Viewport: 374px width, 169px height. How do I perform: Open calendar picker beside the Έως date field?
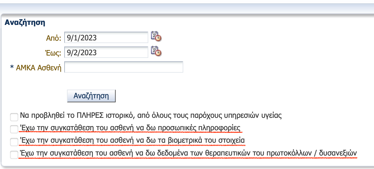tap(156, 51)
